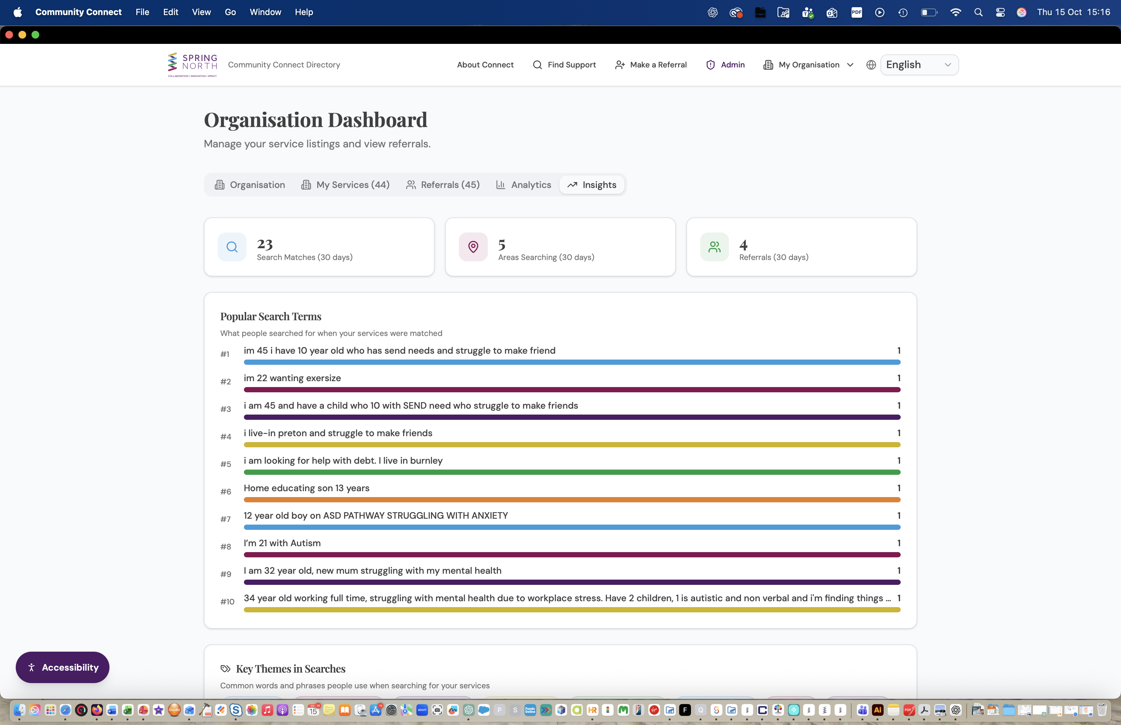Click the orange bar under Home educating term

pos(572,500)
